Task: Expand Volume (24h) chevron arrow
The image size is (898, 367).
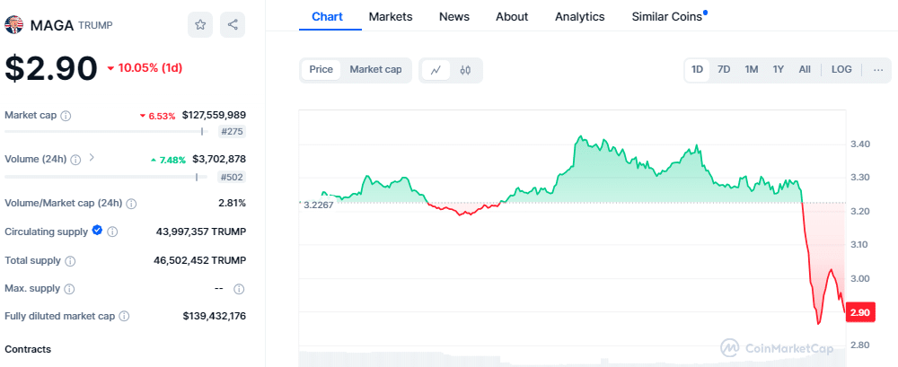Action: [x=91, y=157]
